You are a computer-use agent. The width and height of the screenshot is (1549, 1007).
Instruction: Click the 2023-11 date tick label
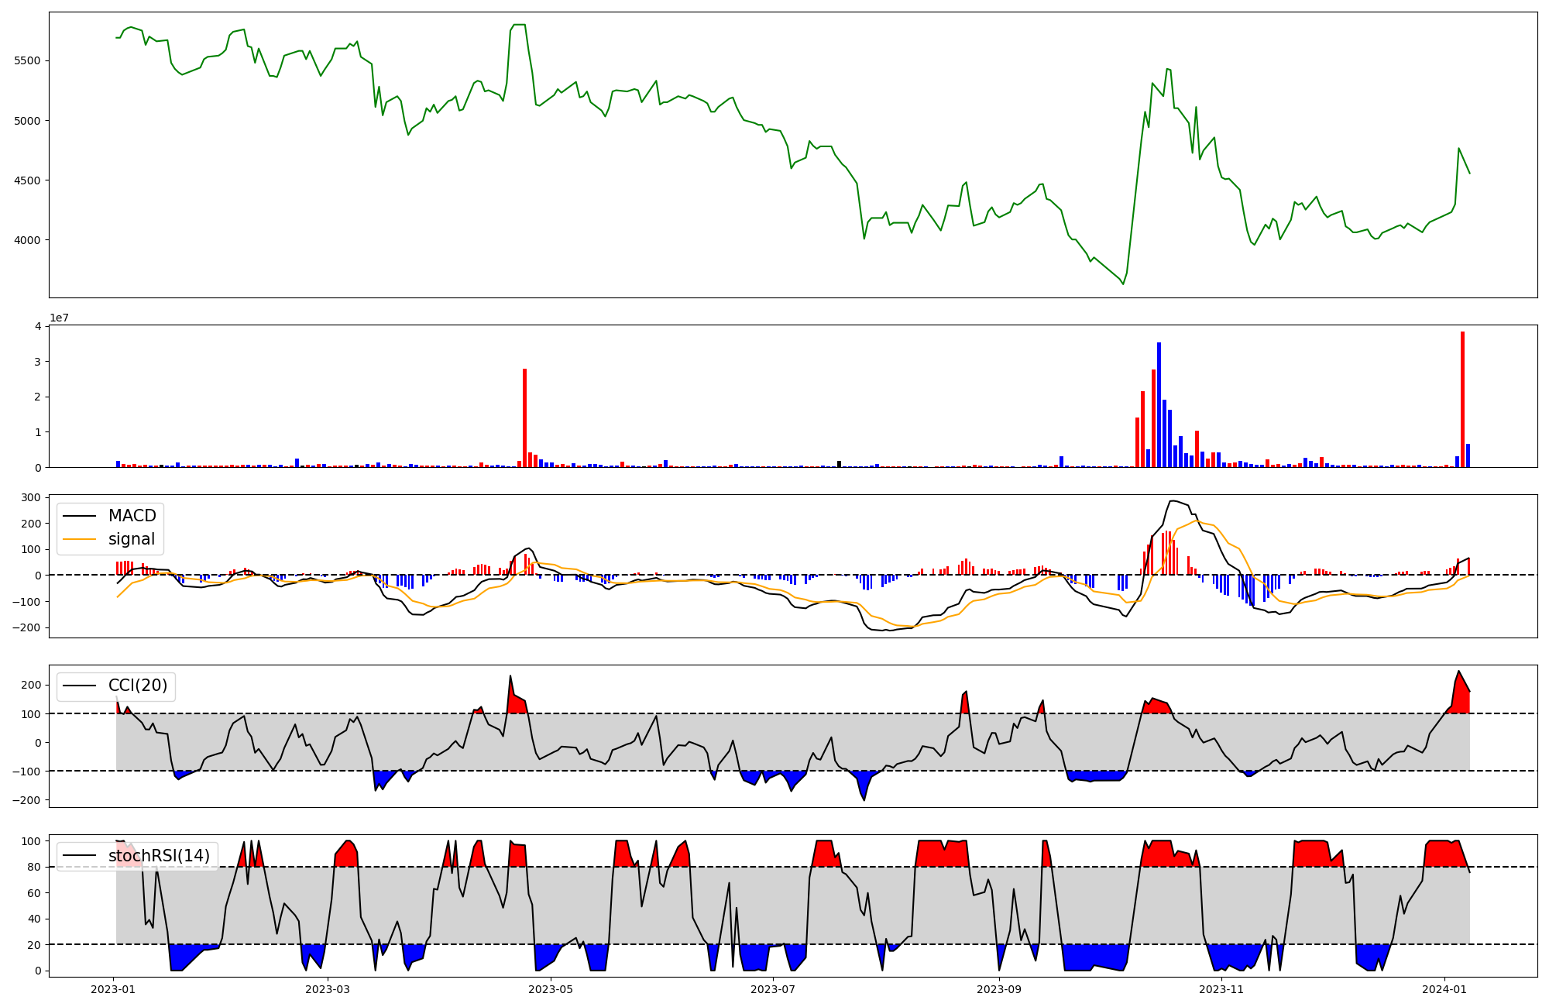pos(1221,989)
